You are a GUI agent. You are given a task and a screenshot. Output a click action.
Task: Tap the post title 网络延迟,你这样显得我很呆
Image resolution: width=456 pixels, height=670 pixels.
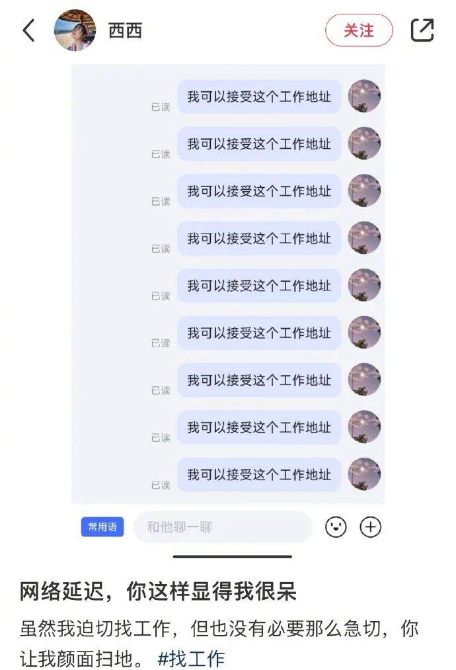(158, 592)
